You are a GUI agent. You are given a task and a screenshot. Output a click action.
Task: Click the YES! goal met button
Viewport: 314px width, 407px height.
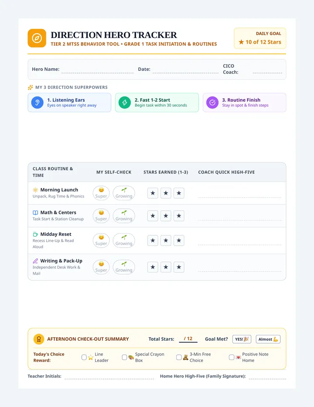(x=242, y=339)
